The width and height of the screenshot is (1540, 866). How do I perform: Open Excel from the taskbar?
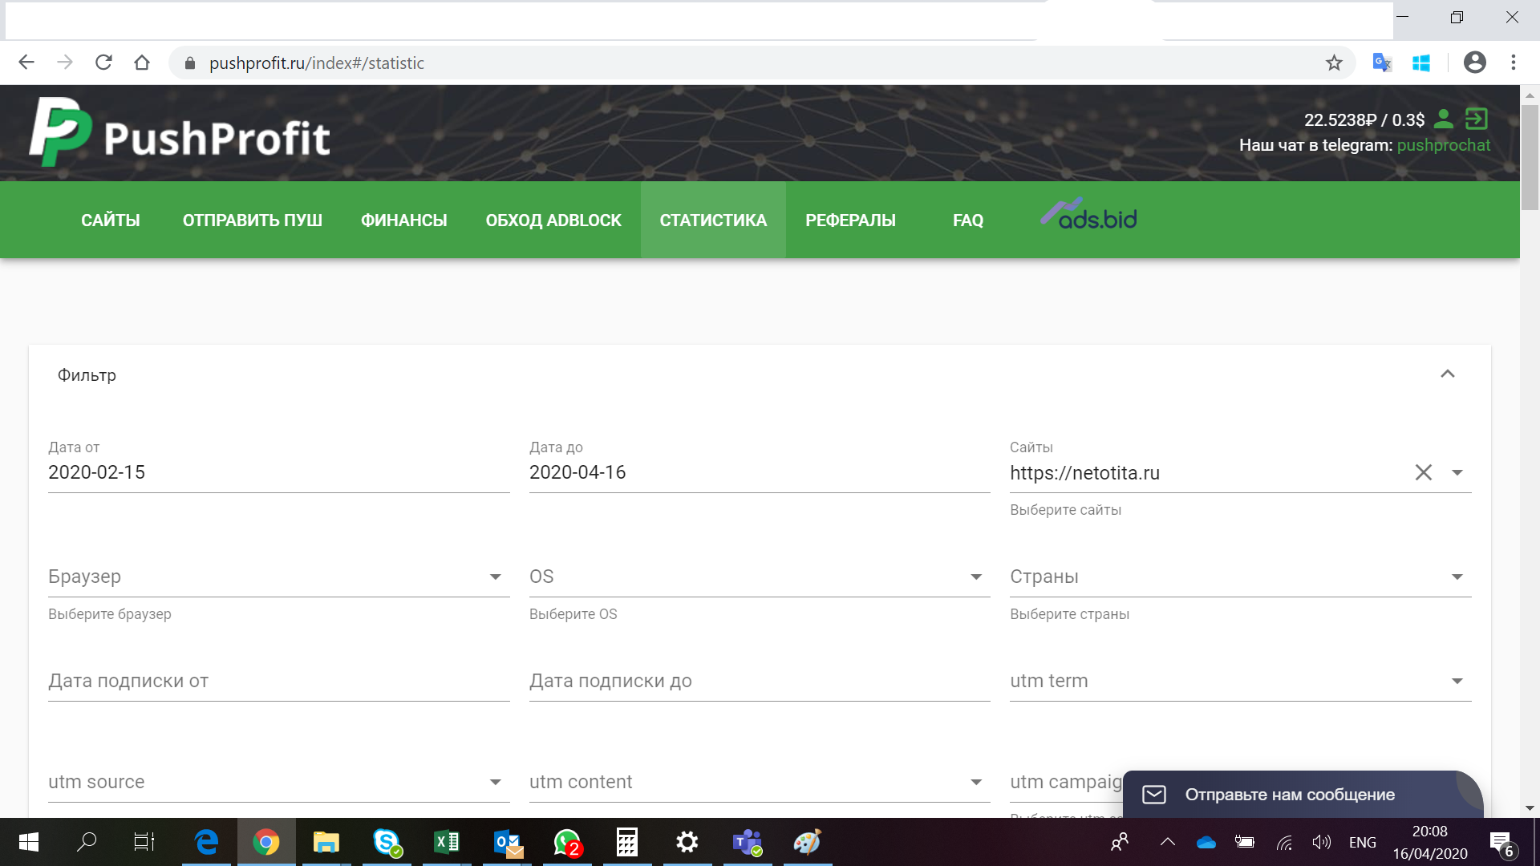[x=447, y=842]
